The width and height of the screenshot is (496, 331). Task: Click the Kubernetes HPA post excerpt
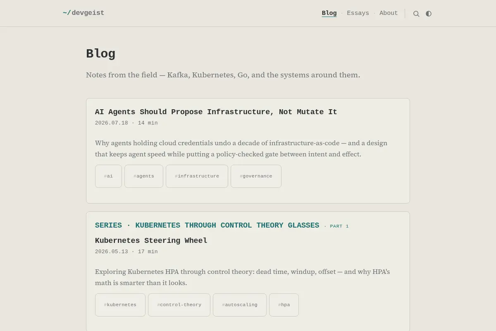[242, 277]
